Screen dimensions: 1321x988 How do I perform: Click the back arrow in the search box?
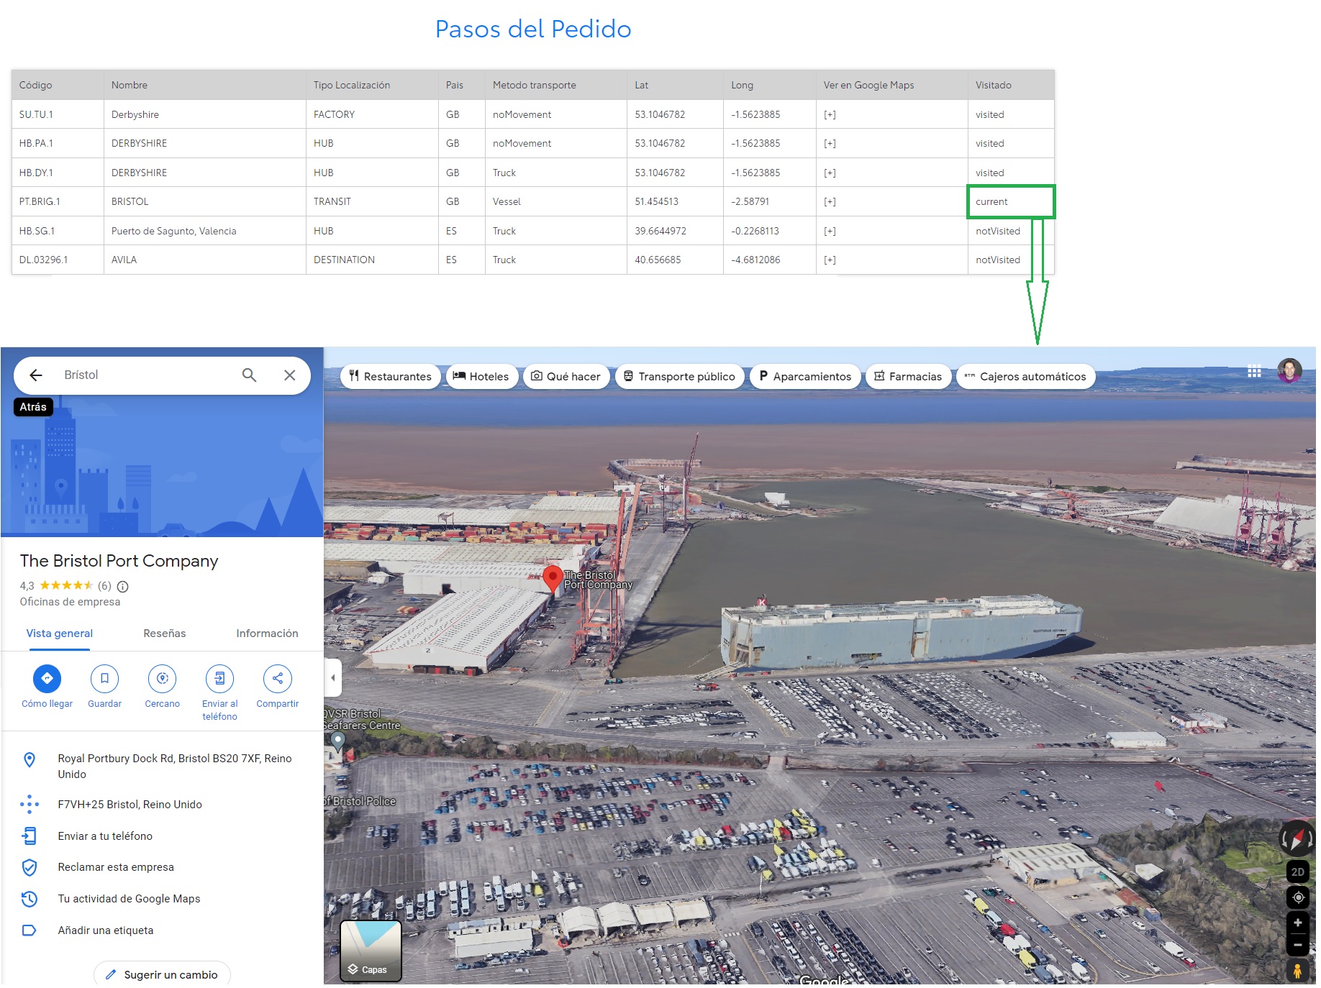click(x=36, y=375)
